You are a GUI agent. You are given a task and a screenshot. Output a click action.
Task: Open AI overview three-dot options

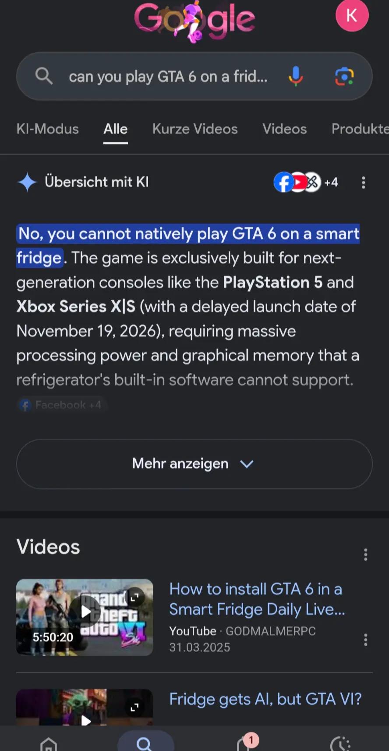(x=363, y=182)
